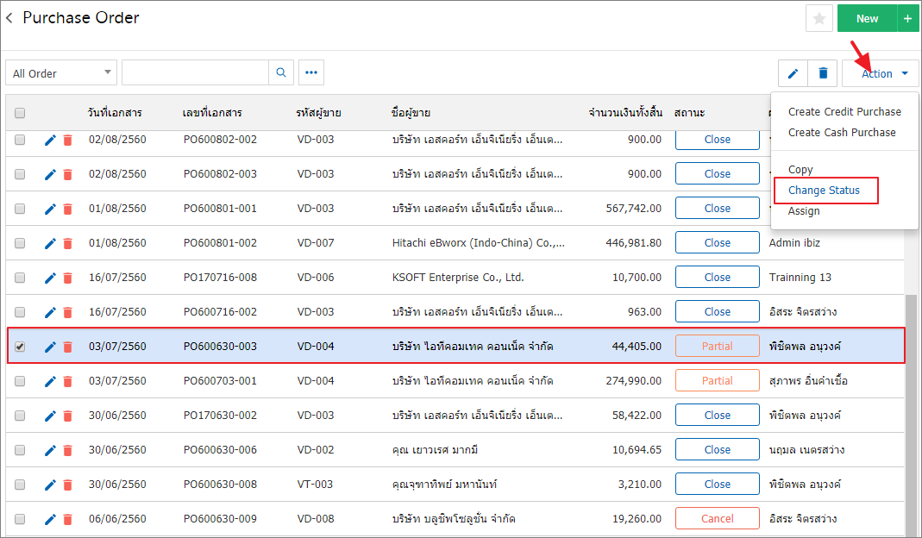Click the name Trainning 13
The image size is (922, 538).
pyautogui.click(x=800, y=277)
